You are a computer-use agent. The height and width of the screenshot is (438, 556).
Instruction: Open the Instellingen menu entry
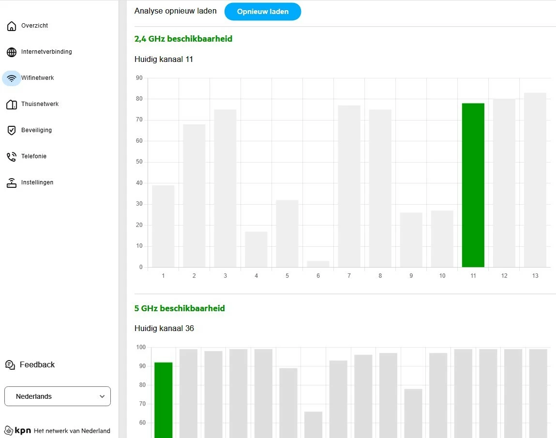(x=37, y=182)
